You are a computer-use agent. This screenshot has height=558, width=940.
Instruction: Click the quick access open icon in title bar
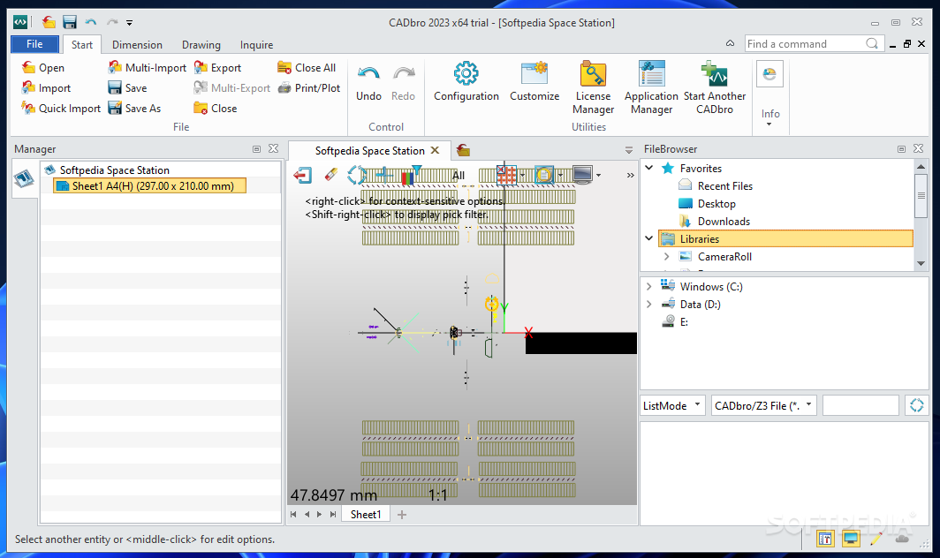click(49, 22)
